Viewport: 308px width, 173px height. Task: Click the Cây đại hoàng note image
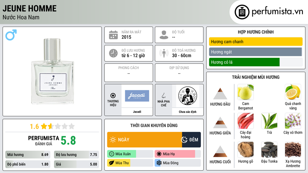tap(245, 121)
